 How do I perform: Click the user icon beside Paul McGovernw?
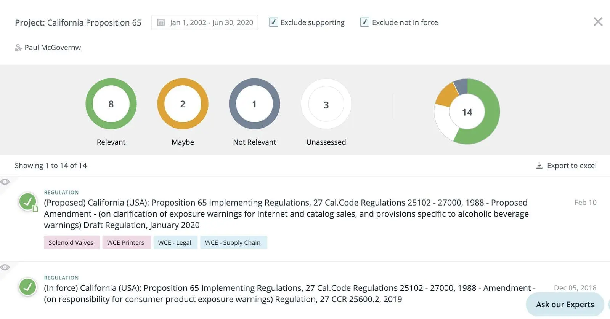(18, 48)
